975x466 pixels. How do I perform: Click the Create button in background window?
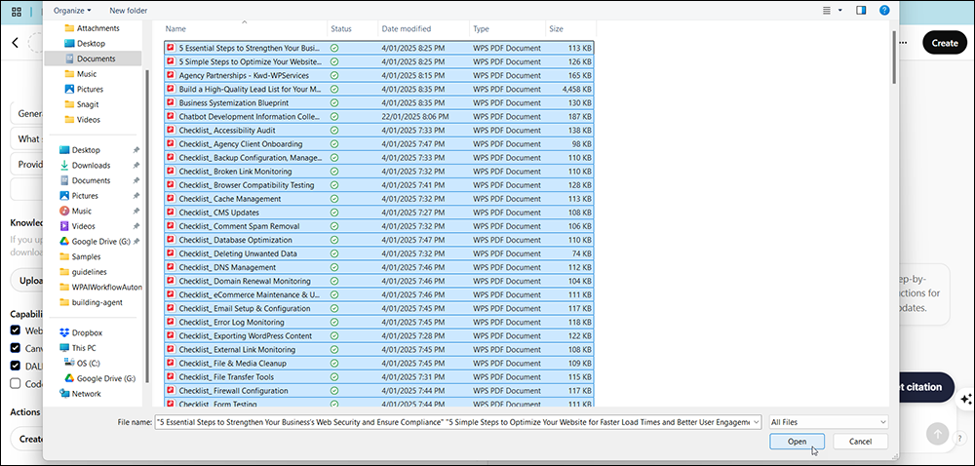(x=945, y=43)
